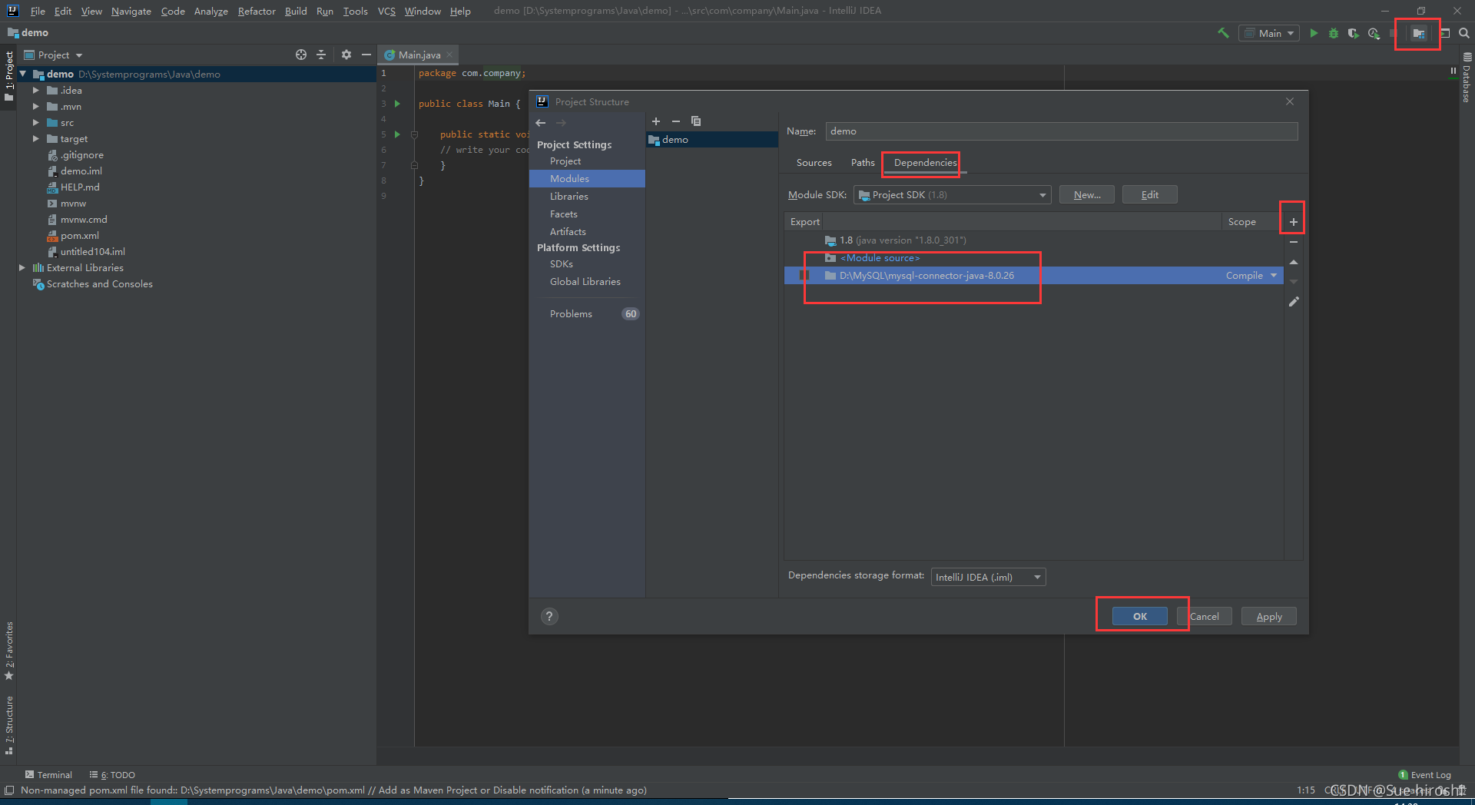
Task: Click the Stop process square icon
Action: point(1394,33)
